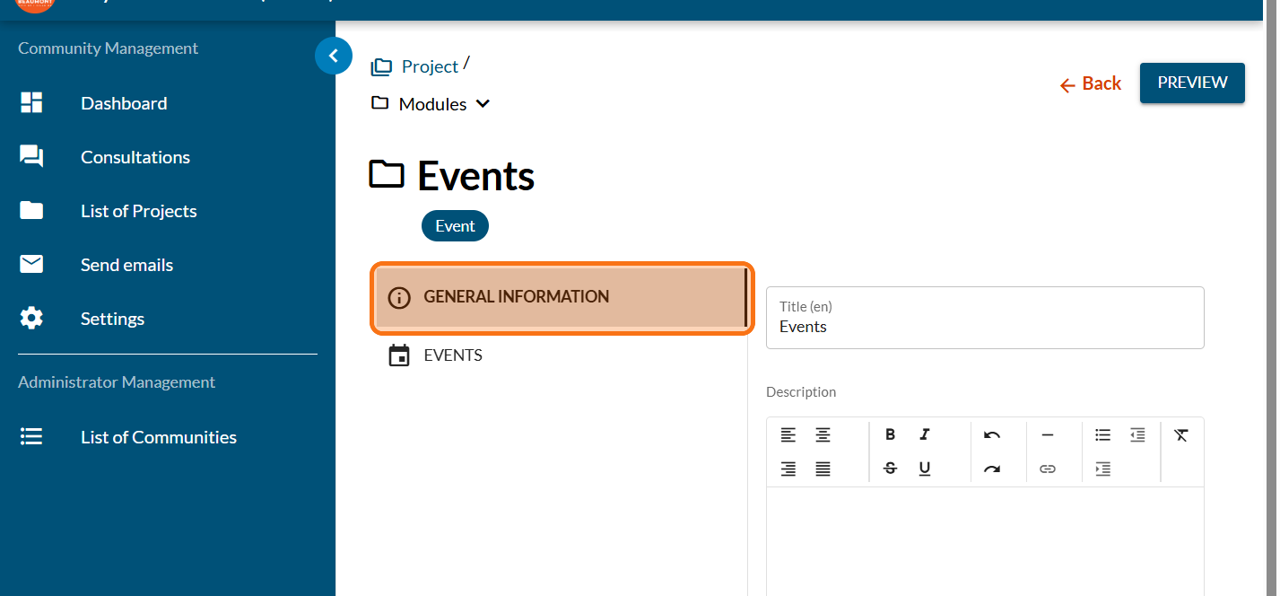
Task: Click the clear formatting icon
Action: click(x=1180, y=434)
